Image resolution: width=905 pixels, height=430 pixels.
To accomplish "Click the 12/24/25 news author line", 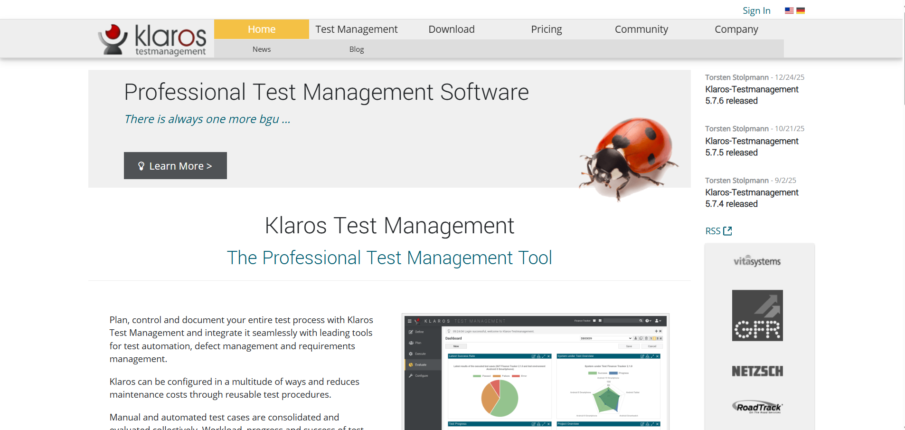I will tap(754, 77).
